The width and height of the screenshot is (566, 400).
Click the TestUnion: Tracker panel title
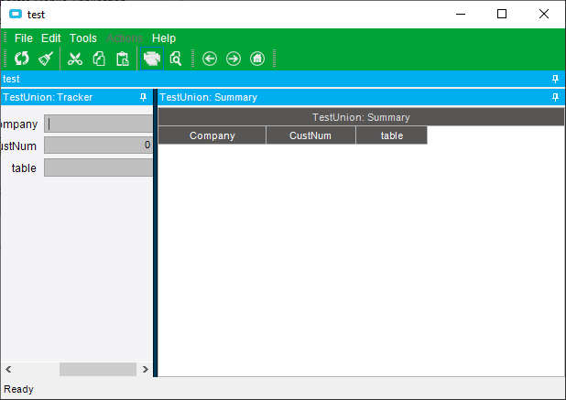pyautogui.click(x=48, y=97)
